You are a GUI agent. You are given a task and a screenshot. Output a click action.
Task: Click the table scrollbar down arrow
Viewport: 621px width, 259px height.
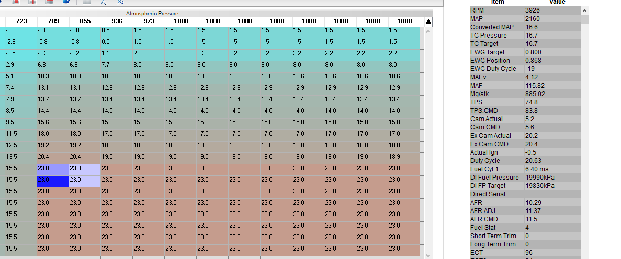coord(428,256)
